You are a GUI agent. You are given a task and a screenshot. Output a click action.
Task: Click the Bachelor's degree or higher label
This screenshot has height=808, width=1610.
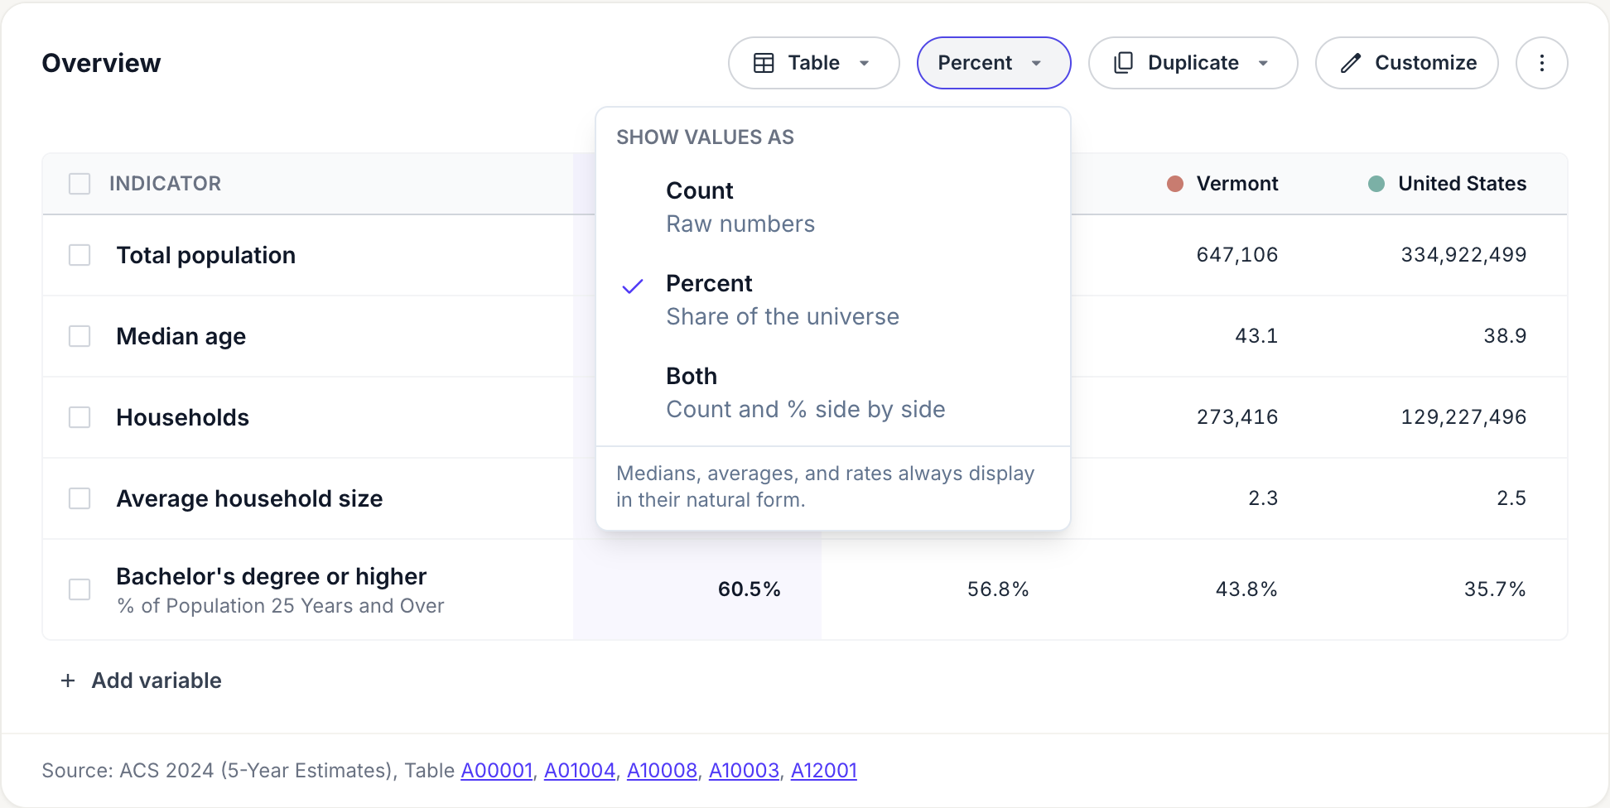272,576
